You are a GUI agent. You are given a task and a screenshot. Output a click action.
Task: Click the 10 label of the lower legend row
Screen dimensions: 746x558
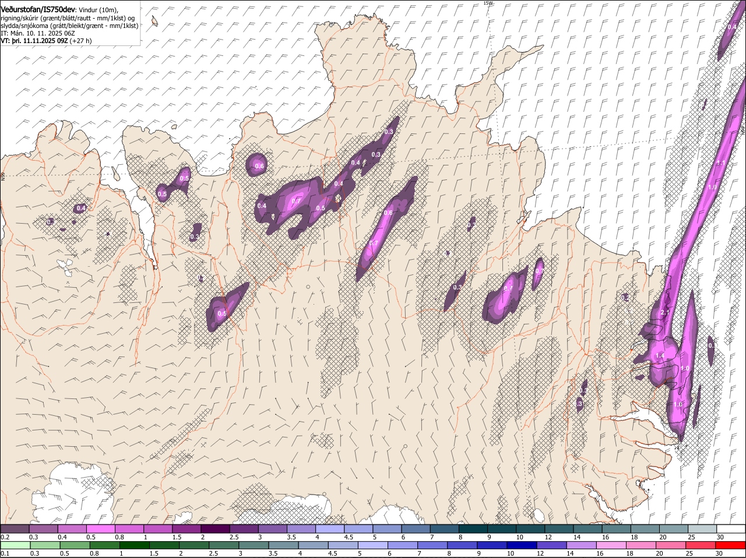[x=510, y=553]
